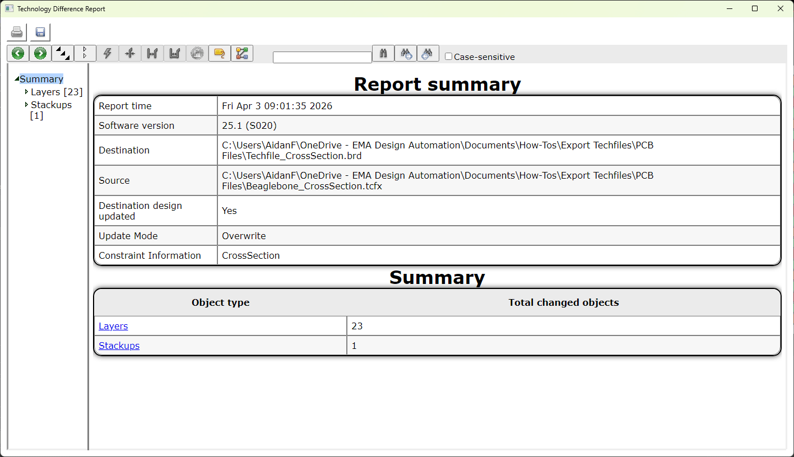Open the Stackups link in the Summary table
Image resolution: width=794 pixels, height=457 pixels.
[119, 346]
